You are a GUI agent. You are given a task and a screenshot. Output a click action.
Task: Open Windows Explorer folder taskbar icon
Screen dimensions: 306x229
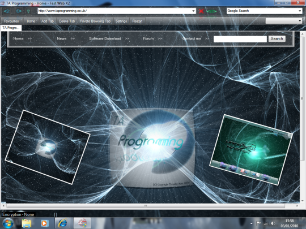coord(27,223)
